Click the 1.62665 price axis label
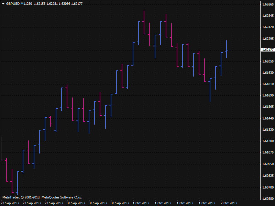The image size is (275, 206). [268, 4]
